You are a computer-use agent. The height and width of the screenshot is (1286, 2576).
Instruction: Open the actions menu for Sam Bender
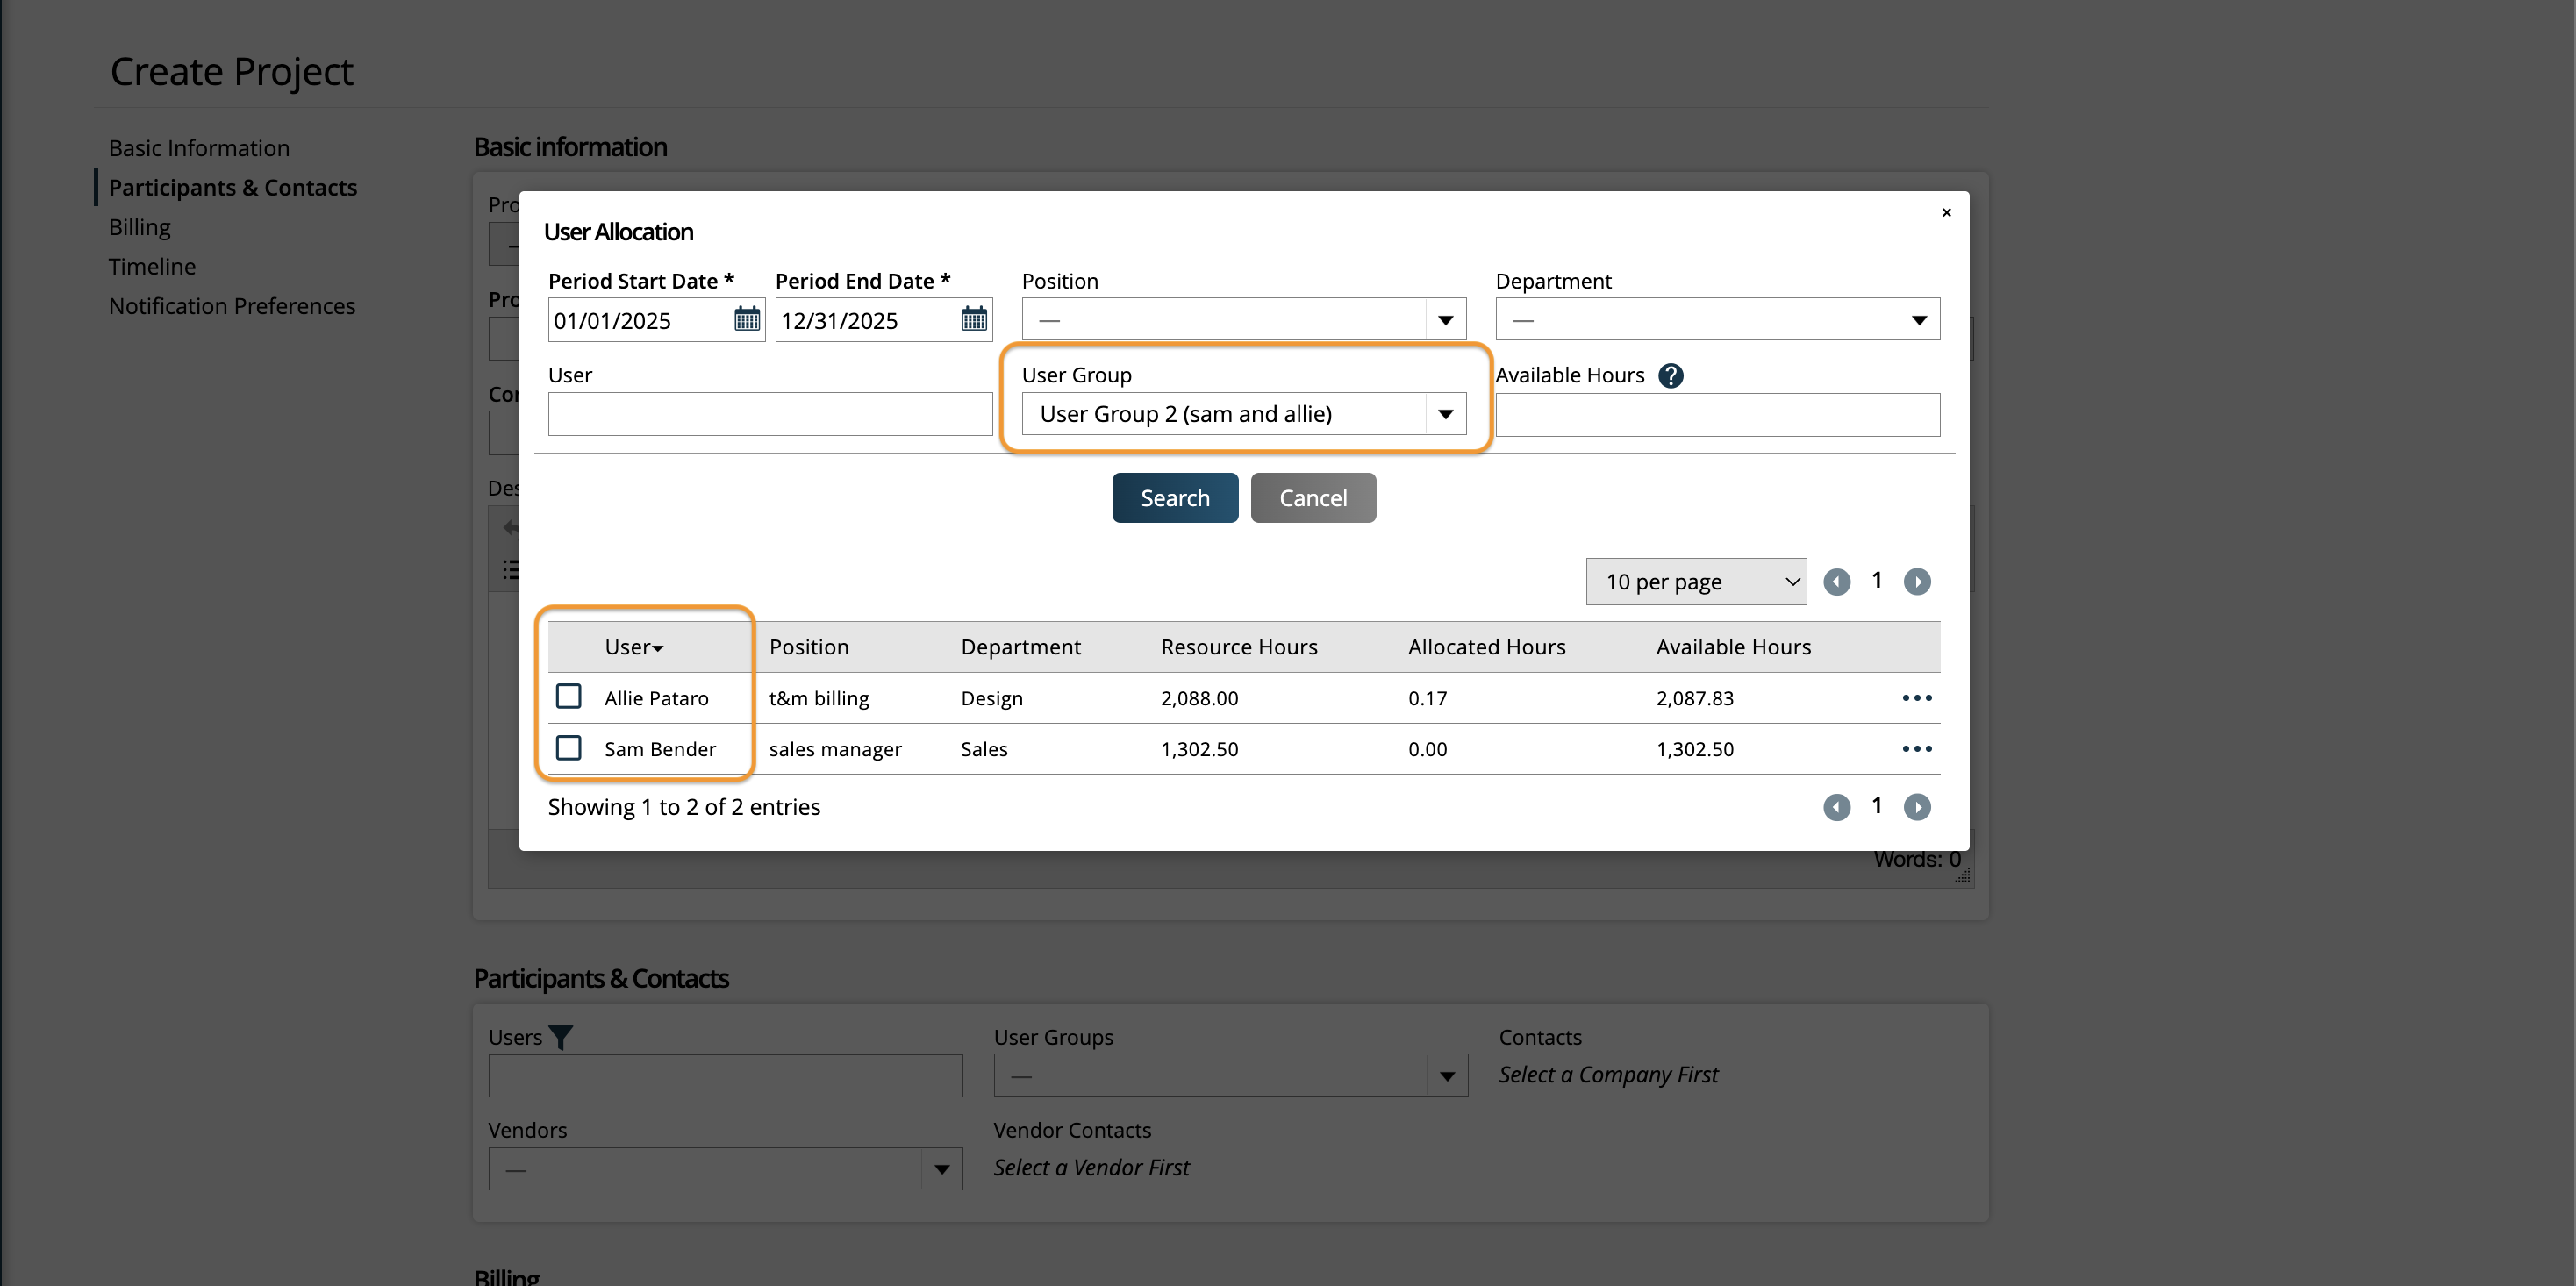(1916, 749)
